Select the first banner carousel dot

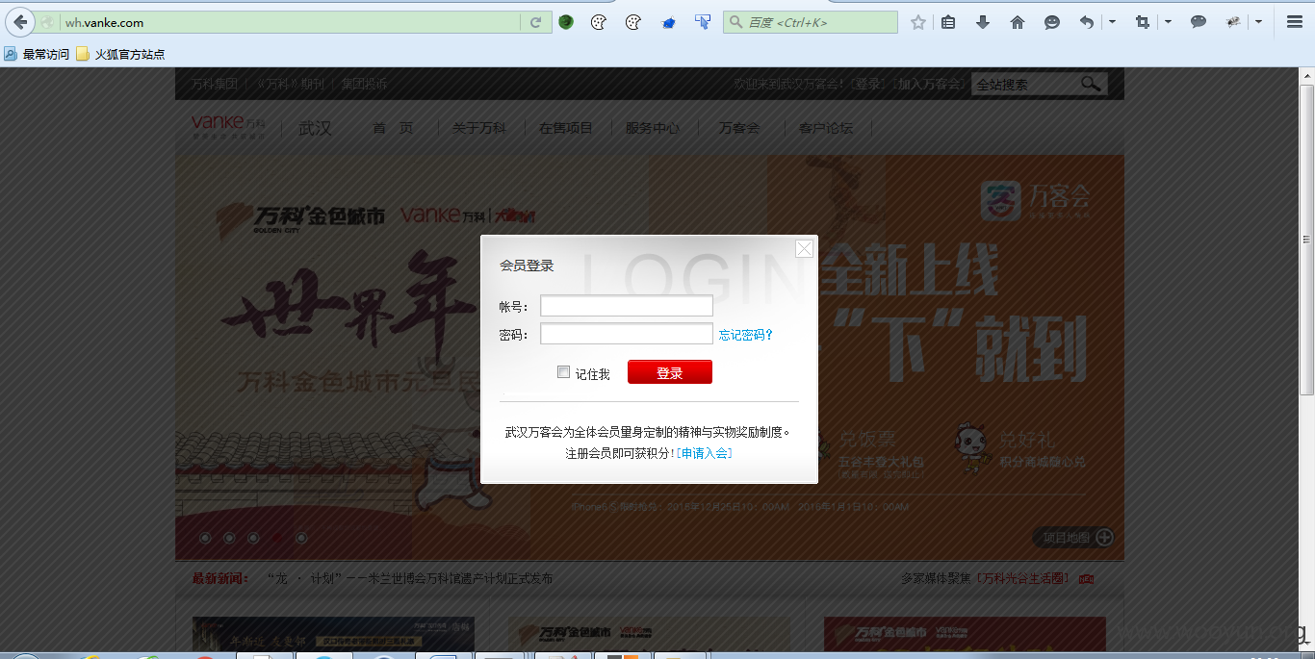[205, 538]
